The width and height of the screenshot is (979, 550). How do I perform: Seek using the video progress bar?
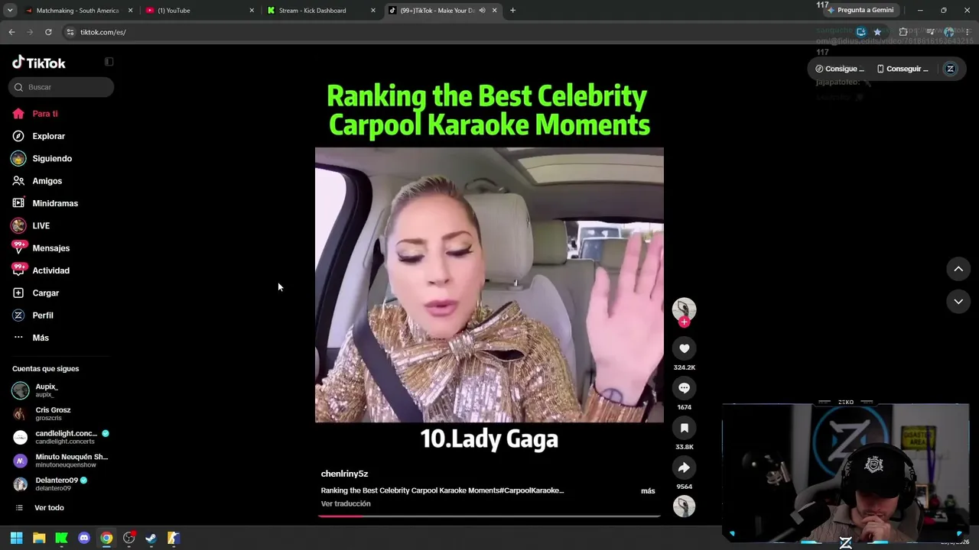click(x=489, y=516)
